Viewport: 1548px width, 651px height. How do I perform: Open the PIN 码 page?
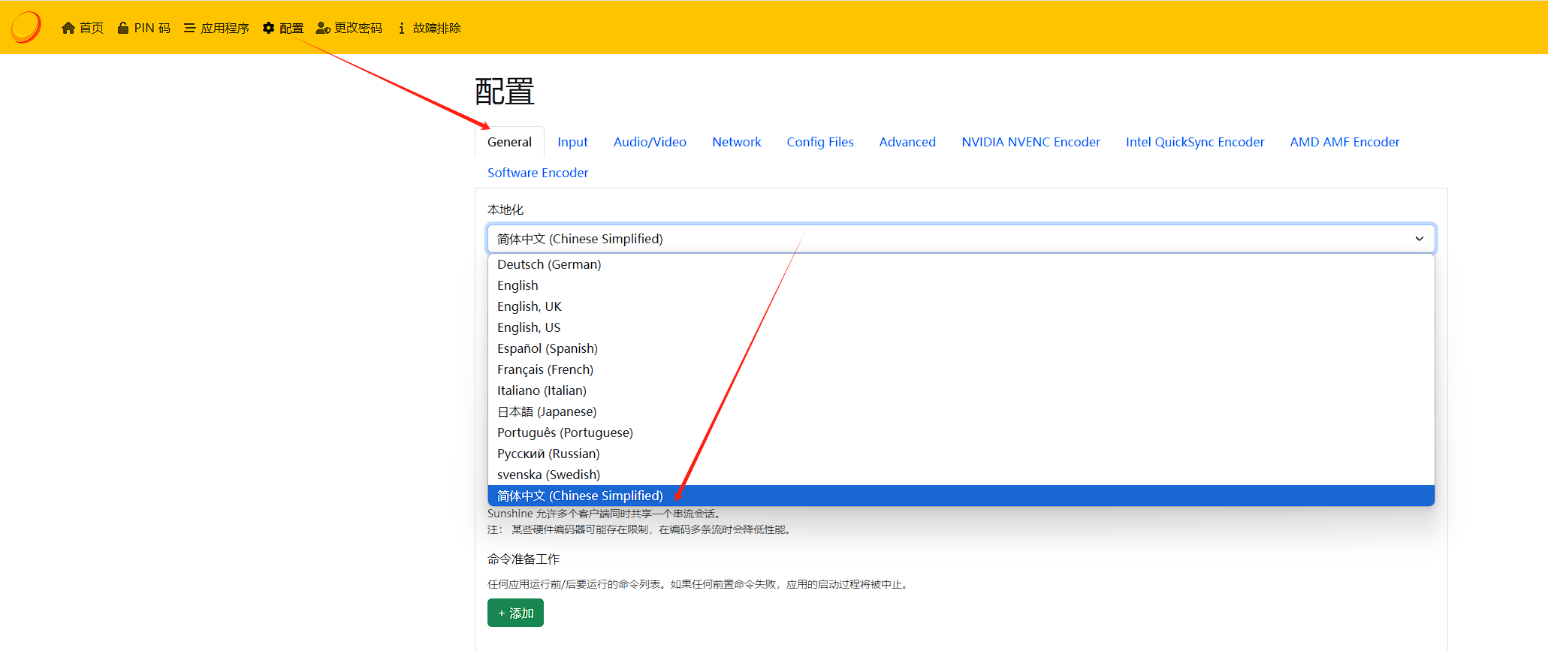click(143, 28)
